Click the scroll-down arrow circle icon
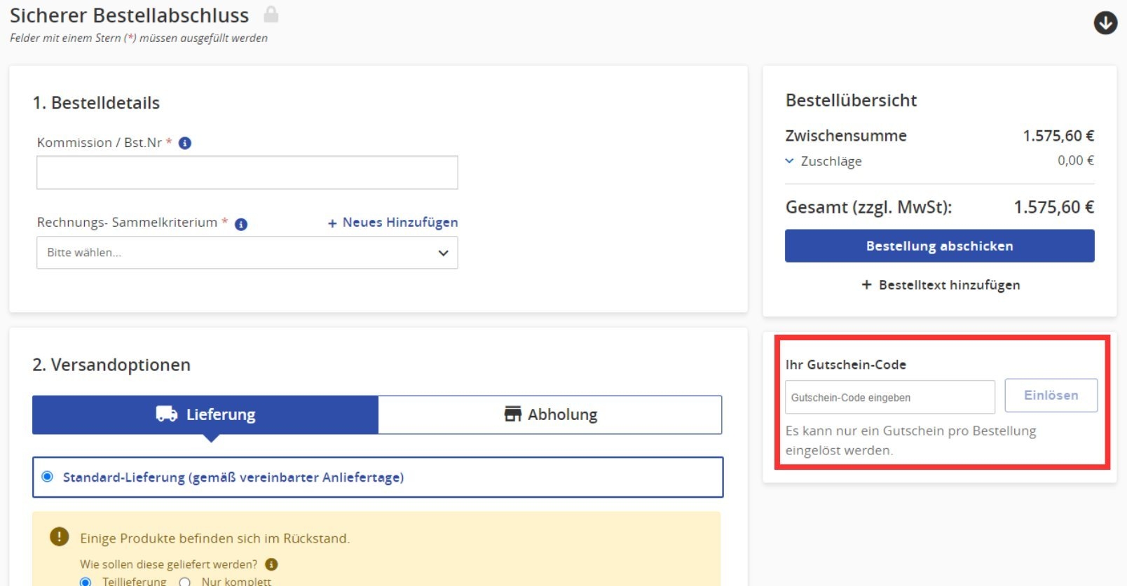 click(x=1105, y=23)
